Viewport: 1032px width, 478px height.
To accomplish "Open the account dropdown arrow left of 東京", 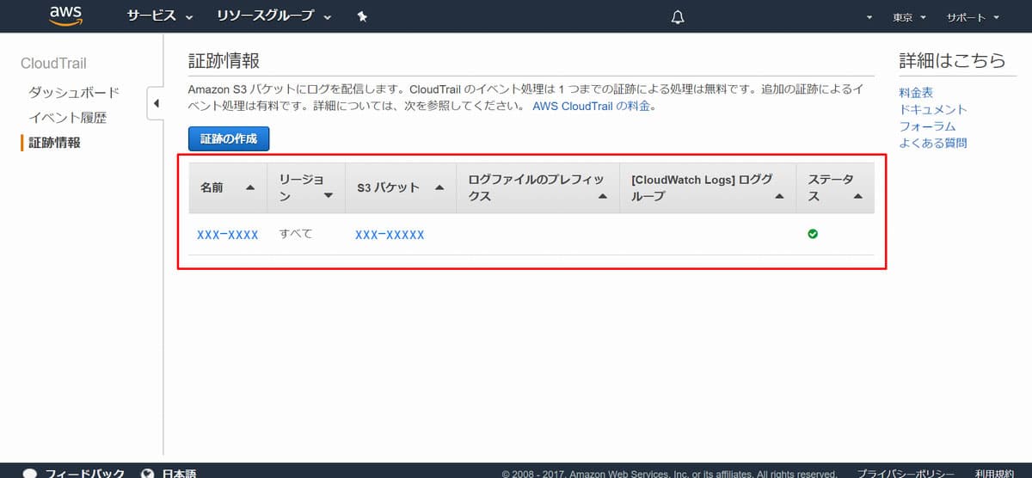I will coord(869,18).
